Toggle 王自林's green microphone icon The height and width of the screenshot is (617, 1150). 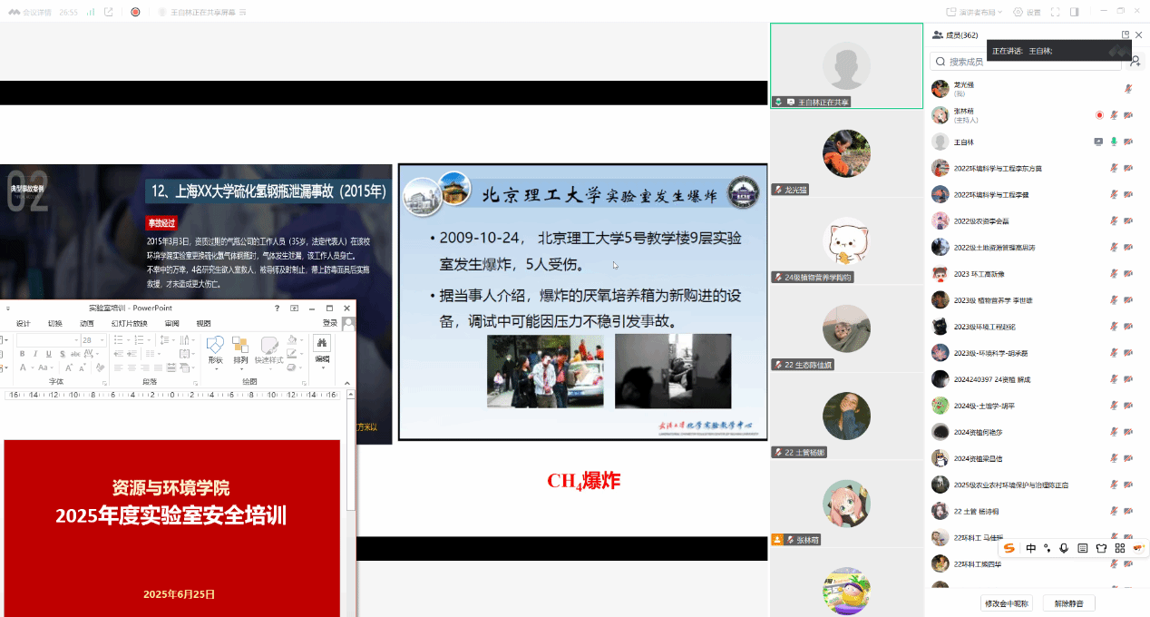tap(1114, 142)
